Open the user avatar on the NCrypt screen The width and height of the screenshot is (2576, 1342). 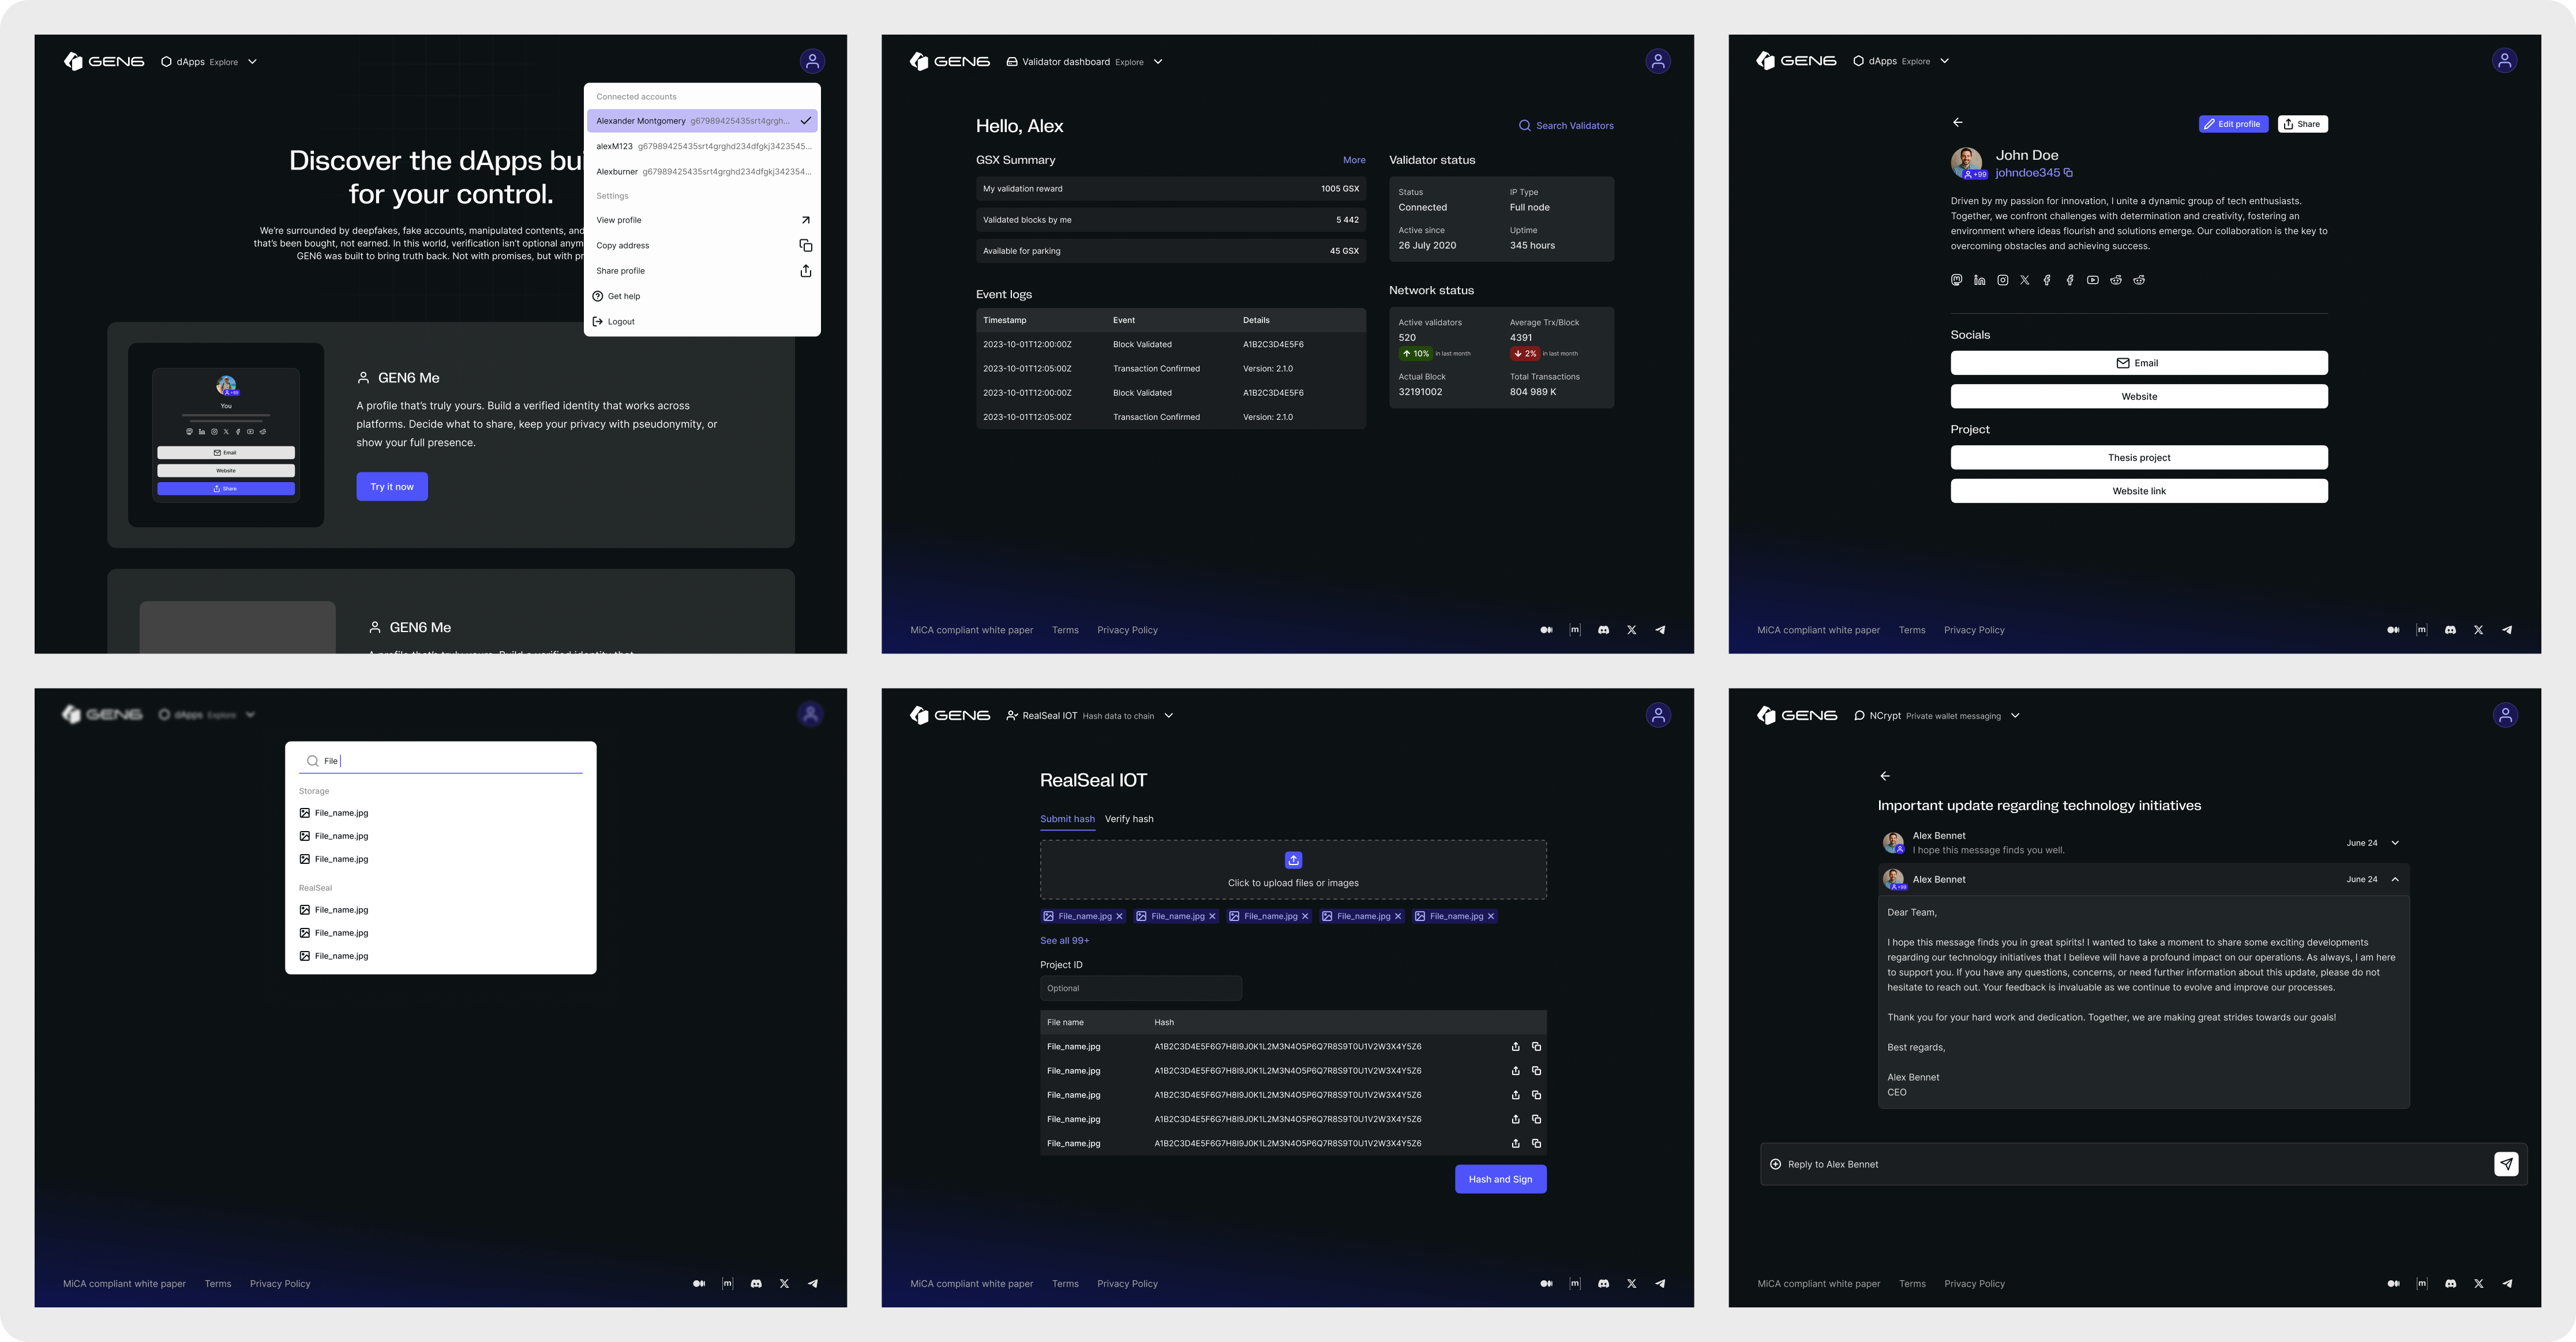pos(2505,715)
